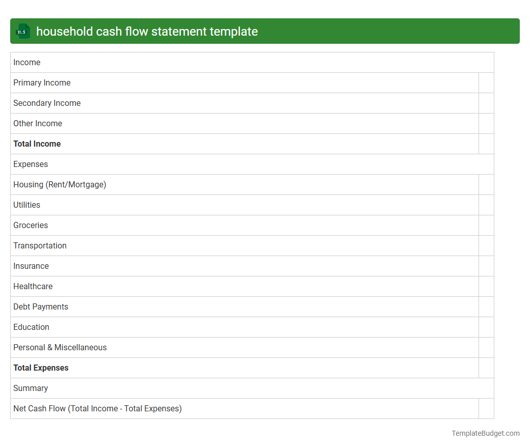Click the green XLS file icon
Image resolution: width=530 pixels, height=448 pixels.
click(22, 31)
